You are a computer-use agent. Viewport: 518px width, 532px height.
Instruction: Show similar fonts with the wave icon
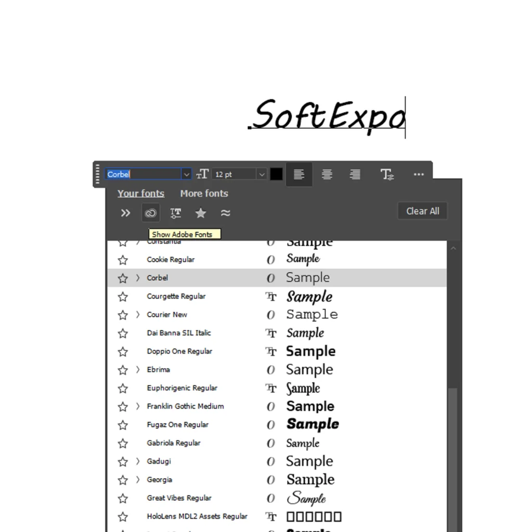(226, 212)
